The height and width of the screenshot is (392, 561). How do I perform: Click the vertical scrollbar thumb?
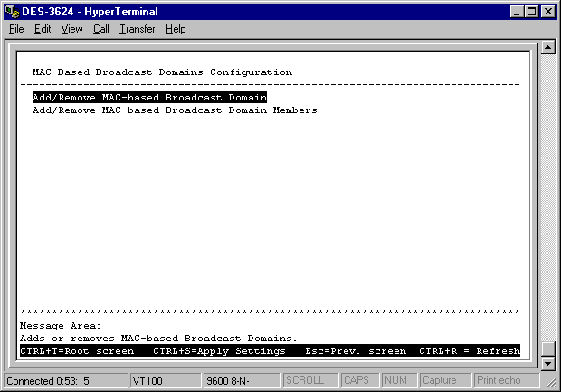[x=547, y=350]
